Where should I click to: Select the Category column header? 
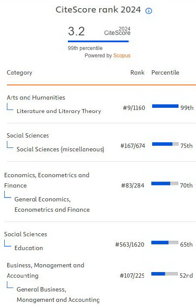[19, 72]
